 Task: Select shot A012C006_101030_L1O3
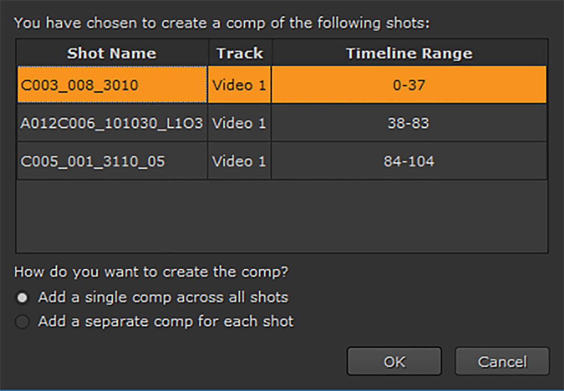click(x=112, y=123)
